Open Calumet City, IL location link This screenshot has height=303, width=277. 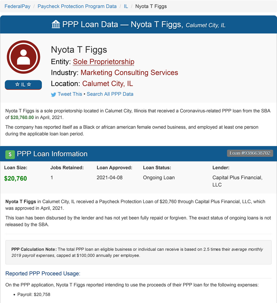pyautogui.click(x=107, y=84)
